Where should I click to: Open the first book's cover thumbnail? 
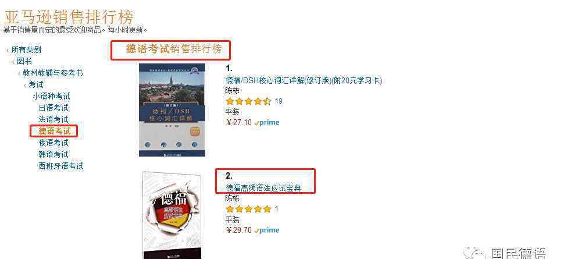pos(172,110)
